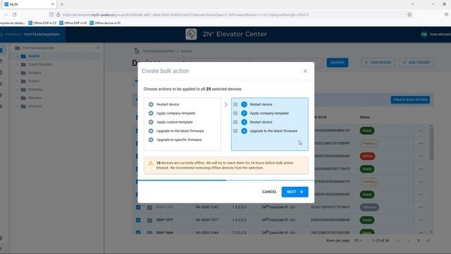Expand the Hungary folder node
Viewport: 451px width, 254px height.
point(18,73)
